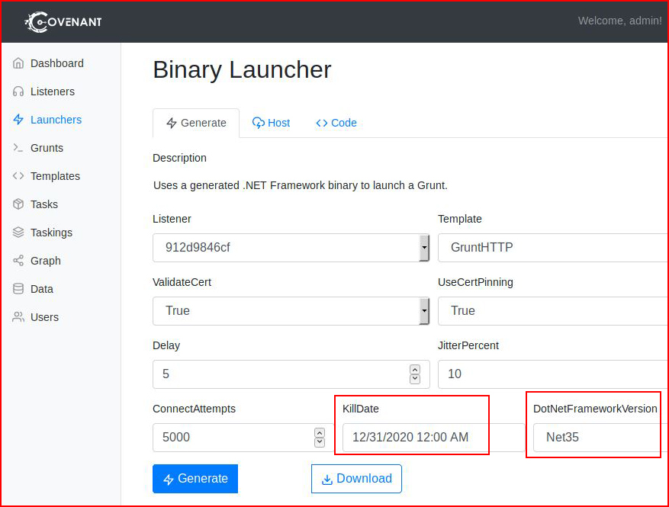The width and height of the screenshot is (669, 507).
Task: Click the Data database icon
Action: point(18,289)
